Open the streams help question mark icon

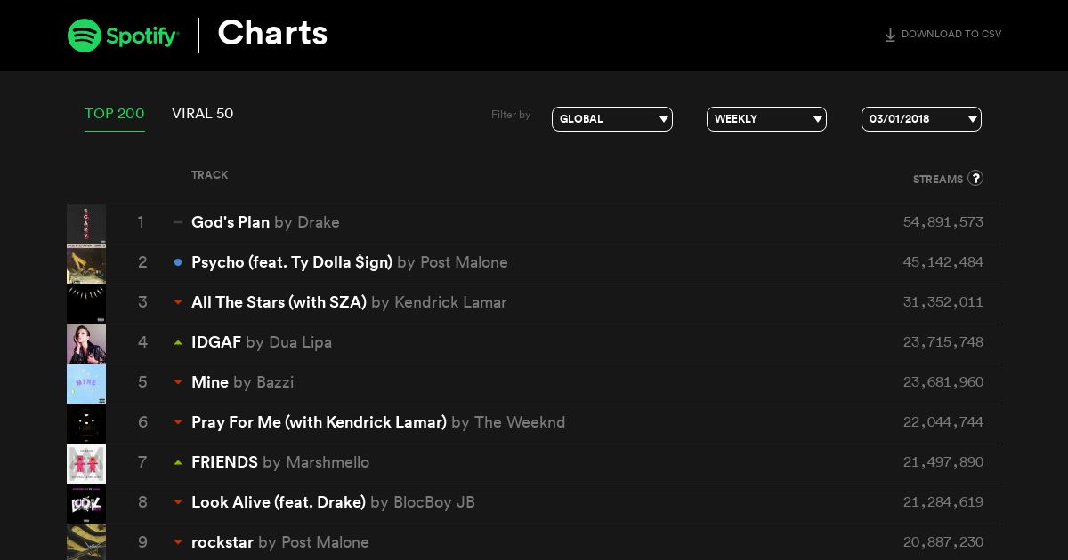[x=975, y=178]
